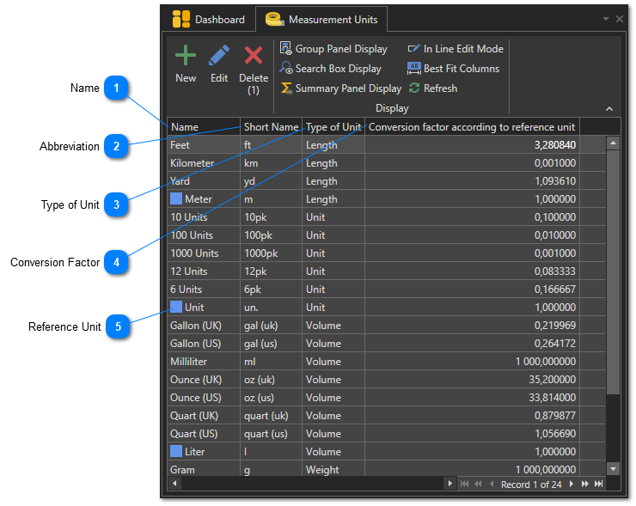Click the red Delete icon
The image size is (636, 506).
pos(254,57)
